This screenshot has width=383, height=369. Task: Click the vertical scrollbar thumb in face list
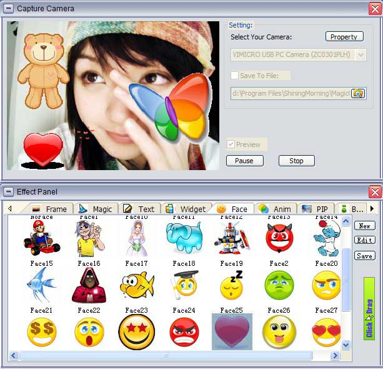pyautogui.click(x=346, y=280)
